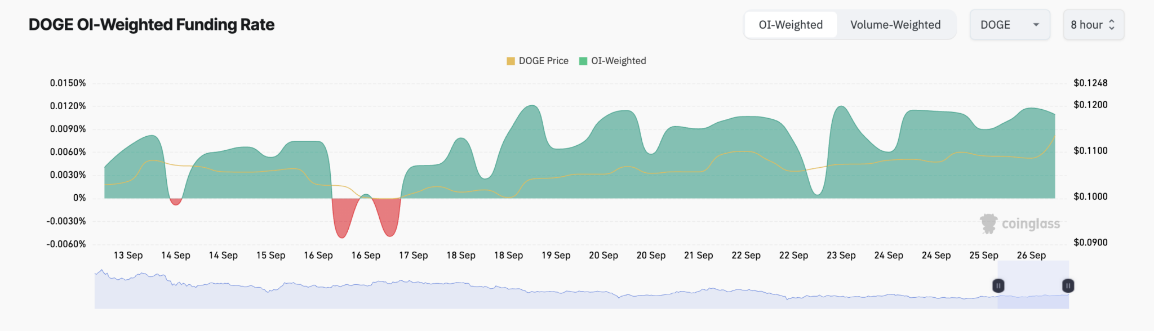The image size is (1154, 331).
Task: Click the DOGE OI-Weighted Funding Rate title
Action: coord(152,25)
